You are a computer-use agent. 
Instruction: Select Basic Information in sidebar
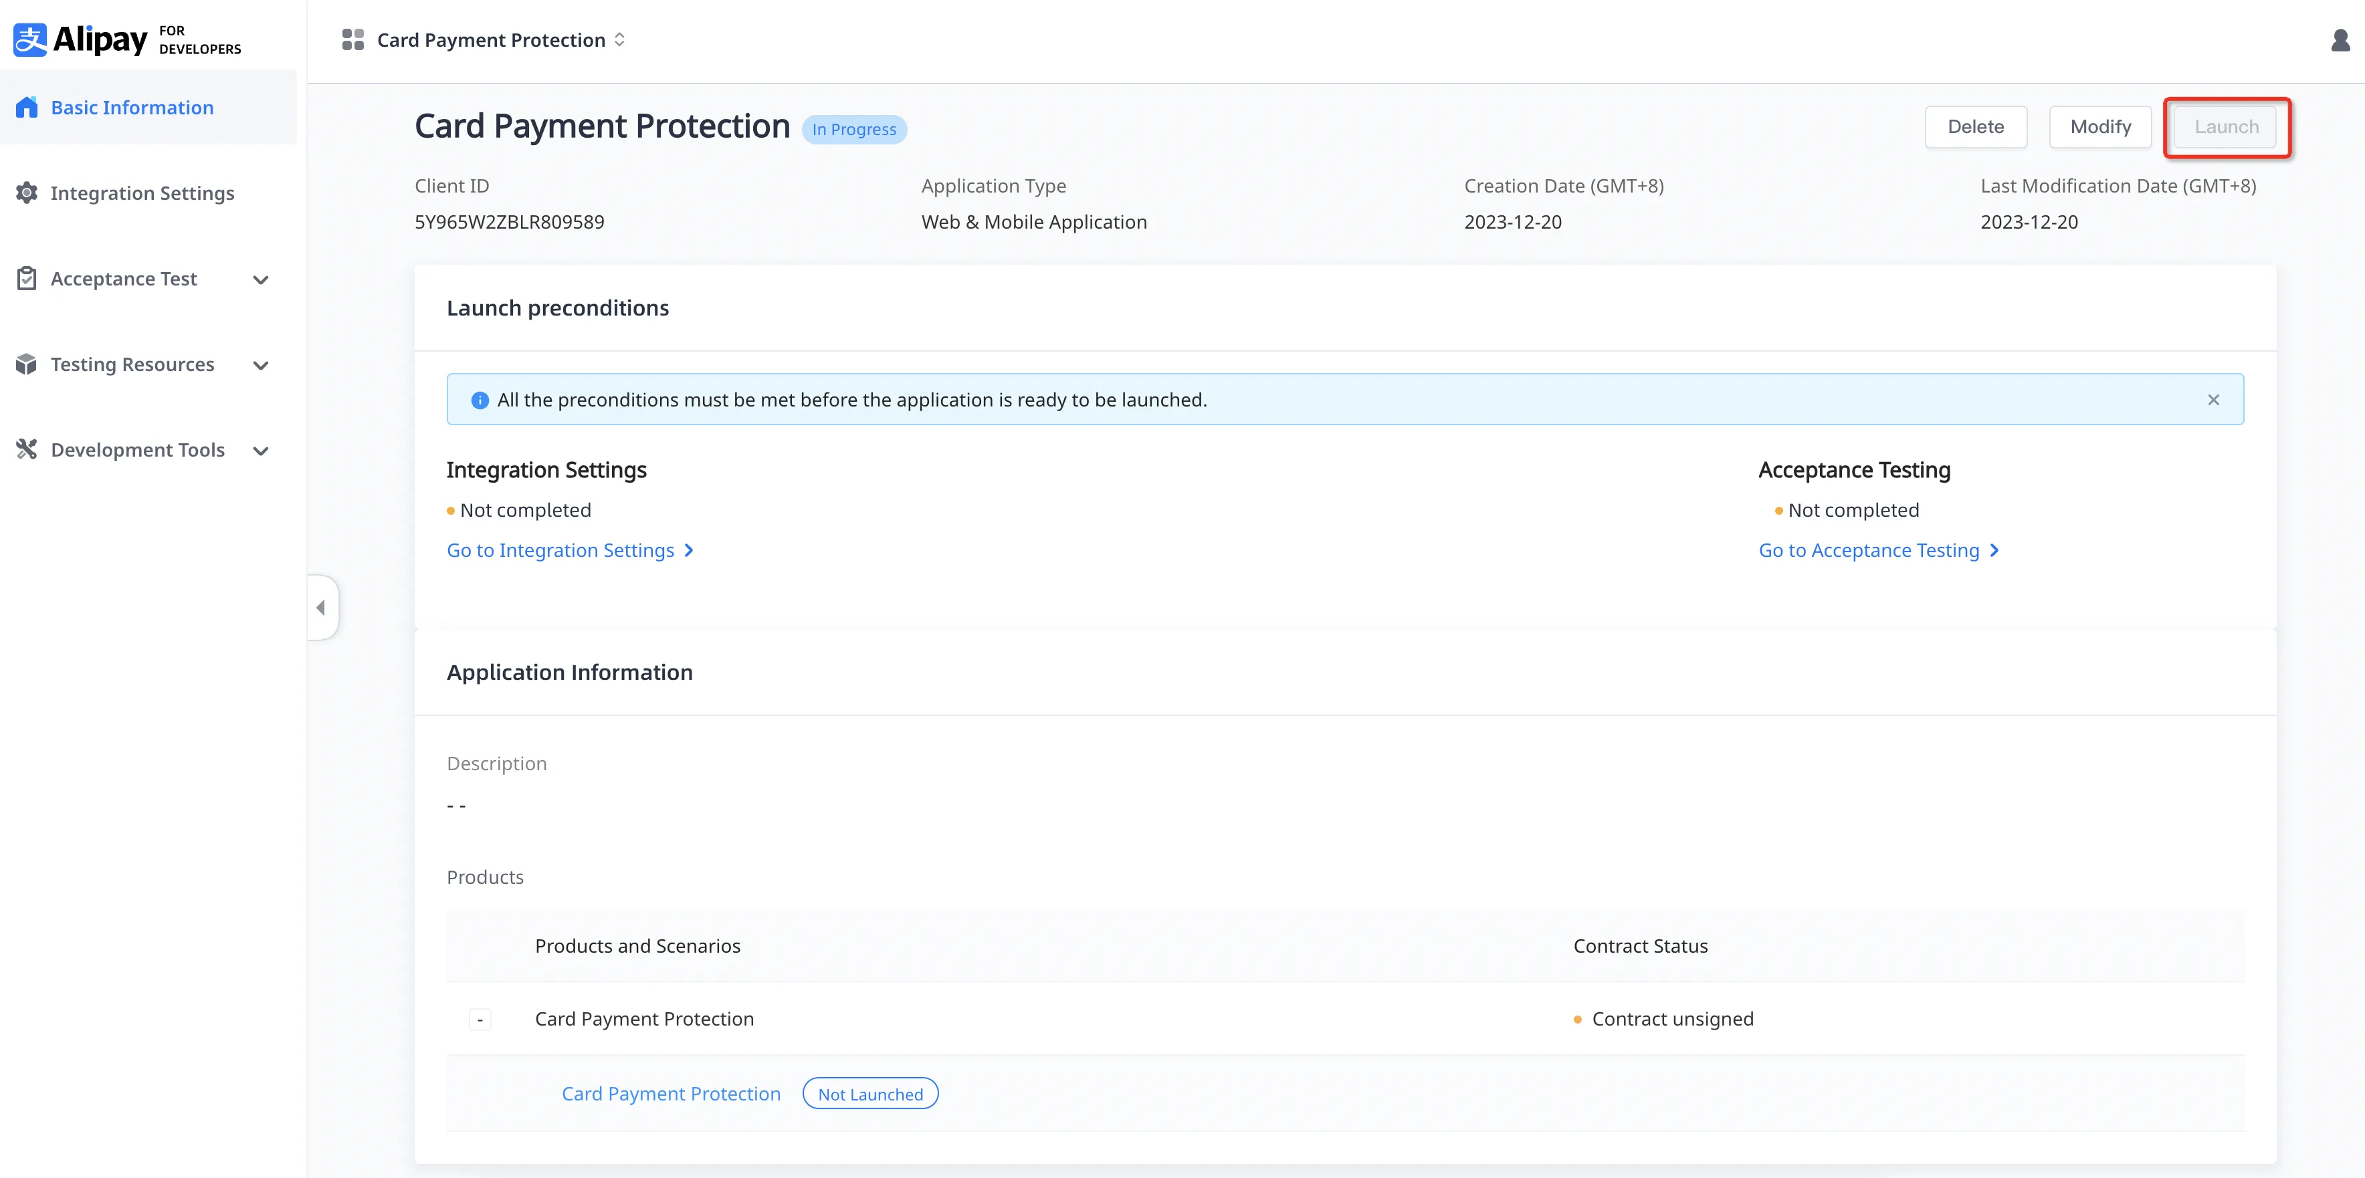tap(132, 108)
